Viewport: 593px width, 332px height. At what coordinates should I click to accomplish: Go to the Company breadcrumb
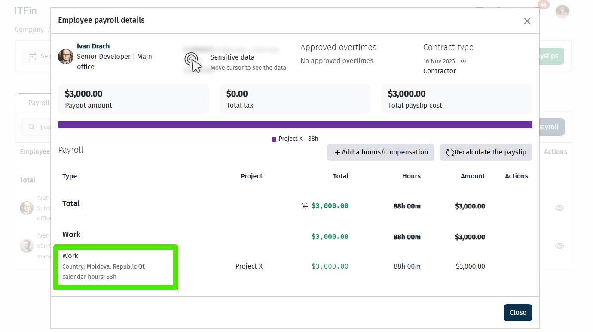29,30
